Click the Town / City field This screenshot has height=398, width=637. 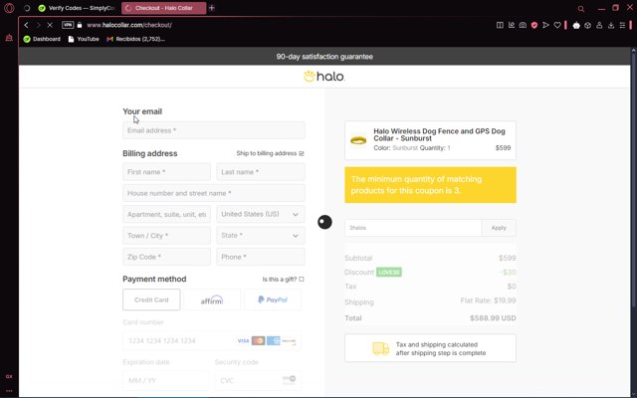166,236
